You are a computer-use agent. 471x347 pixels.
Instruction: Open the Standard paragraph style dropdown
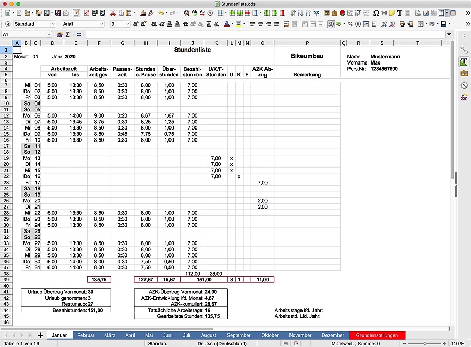pos(53,24)
